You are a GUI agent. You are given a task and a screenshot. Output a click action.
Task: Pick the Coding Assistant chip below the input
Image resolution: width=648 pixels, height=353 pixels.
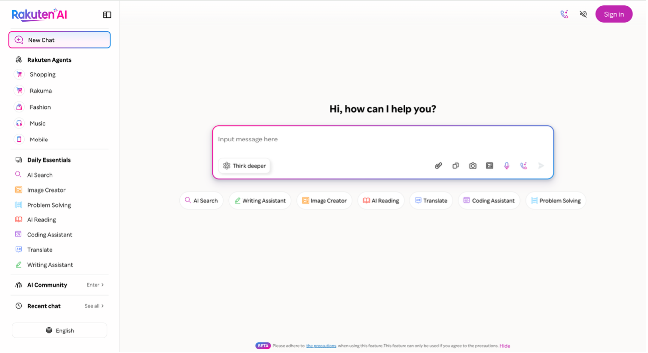(x=489, y=201)
